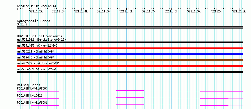Open variant nsv470572 (Jakobsson2008) label
Screen dimensions: 251x109
click(38, 63)
